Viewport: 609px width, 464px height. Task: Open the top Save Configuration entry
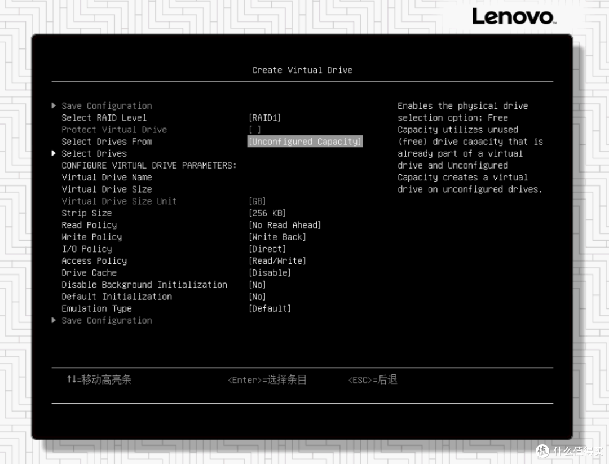pyautogui.click(x=107, y=106)
